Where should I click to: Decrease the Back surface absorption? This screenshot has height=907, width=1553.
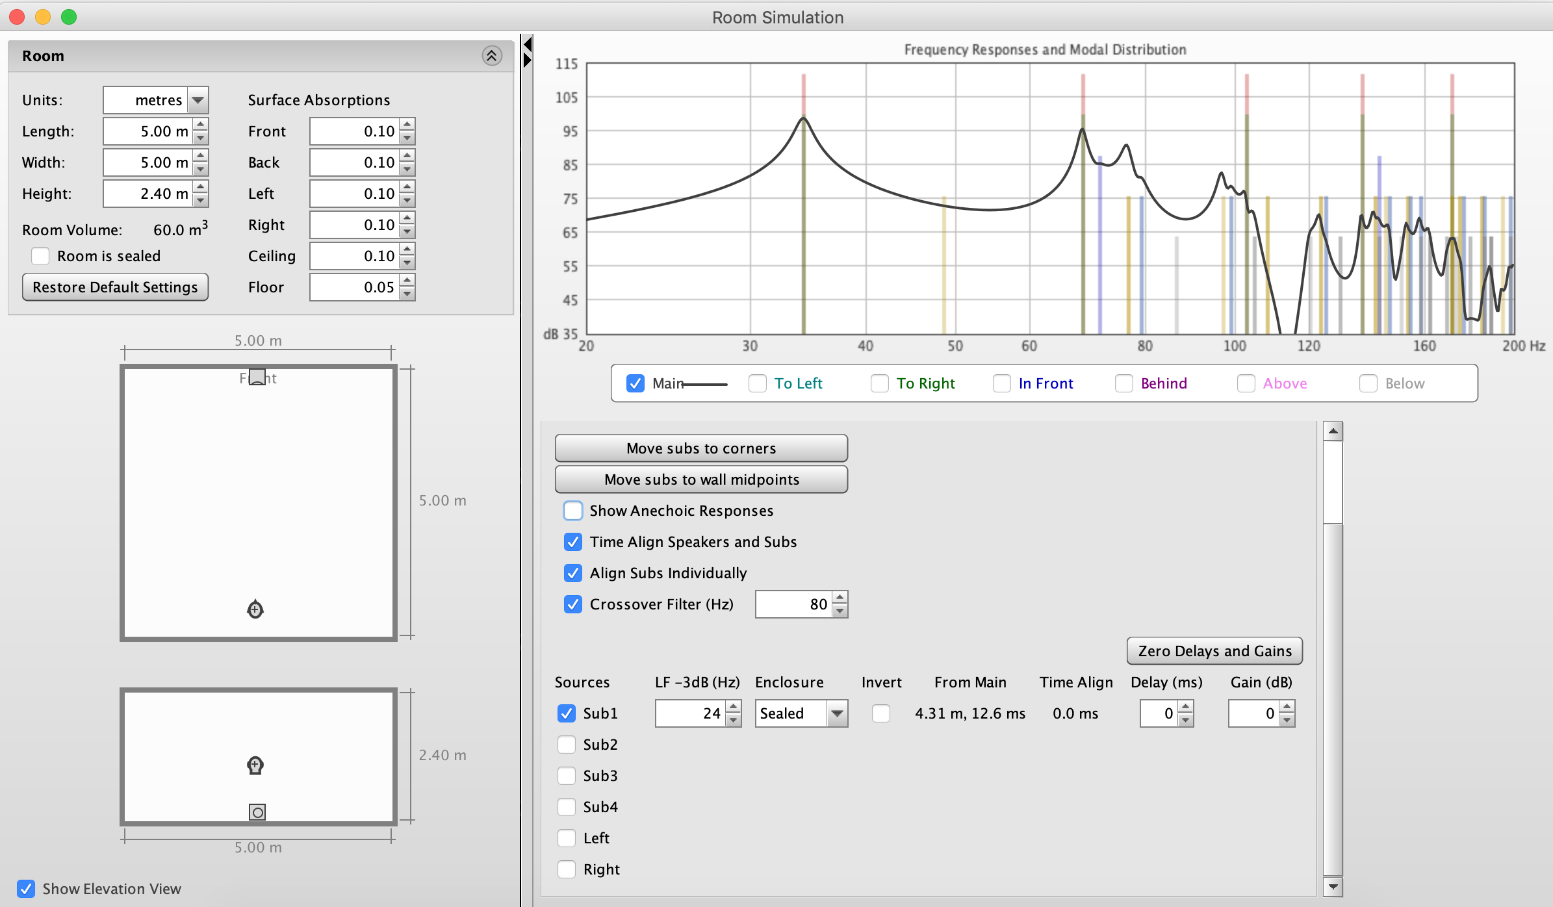[407, 169]
